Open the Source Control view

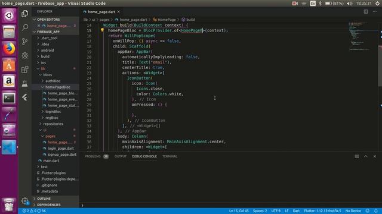coord(24,42)
